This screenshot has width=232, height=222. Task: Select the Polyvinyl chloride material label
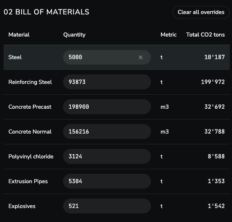coord(31,157)
